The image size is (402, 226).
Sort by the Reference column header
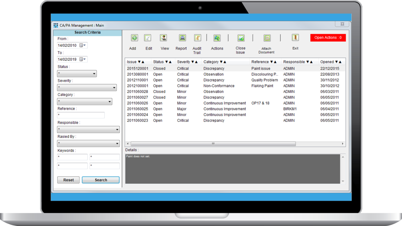(264, 62)
